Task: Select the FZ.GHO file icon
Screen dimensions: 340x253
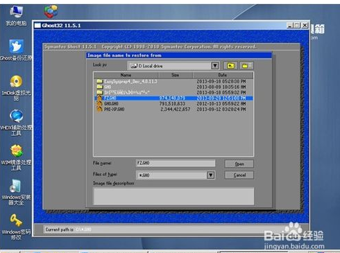Action: tap(99, 98)
